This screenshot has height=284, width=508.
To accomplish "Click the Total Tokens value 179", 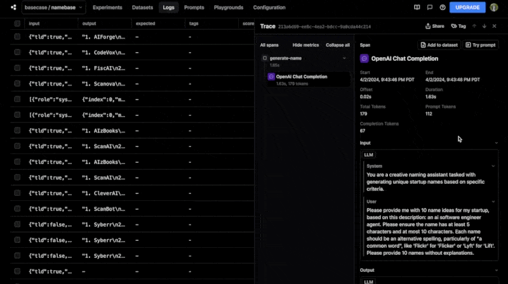I will (x=363, y=114).
